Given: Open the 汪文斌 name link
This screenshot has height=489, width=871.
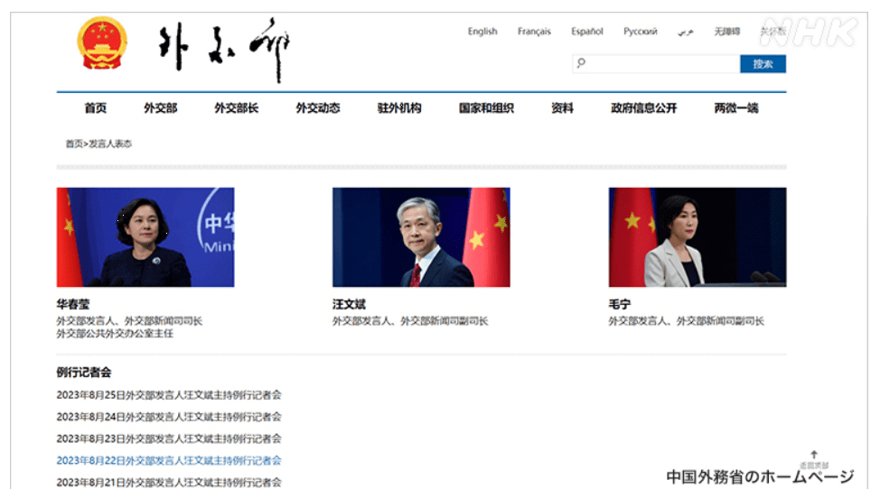Looking at the screenshot, I should tap(349, 305).
